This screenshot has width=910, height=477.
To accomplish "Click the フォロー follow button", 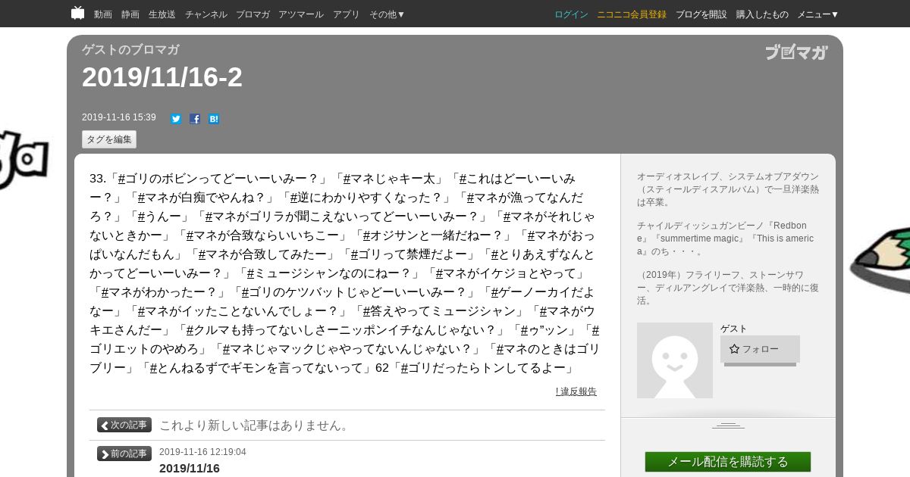I will 760,349.
